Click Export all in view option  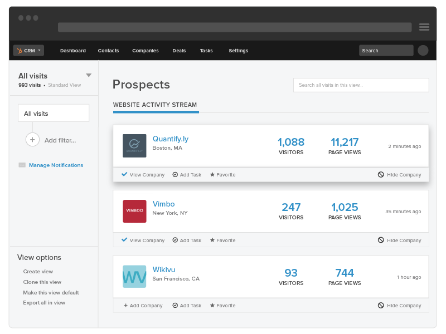44,303
